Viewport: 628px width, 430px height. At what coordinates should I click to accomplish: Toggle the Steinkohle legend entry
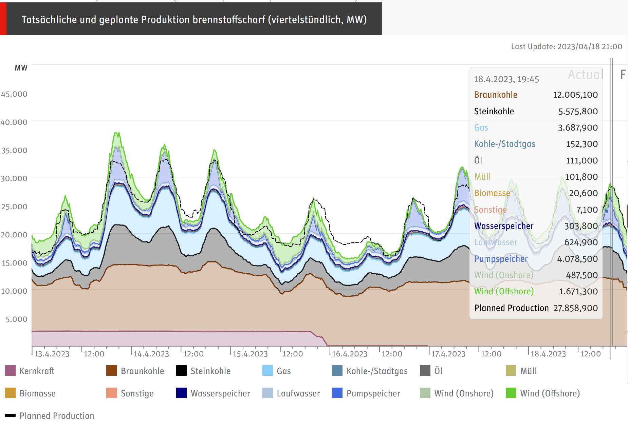tap(203, 371)
